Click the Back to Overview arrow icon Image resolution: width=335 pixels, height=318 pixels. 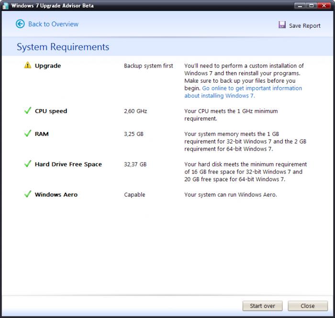point(20,24)
